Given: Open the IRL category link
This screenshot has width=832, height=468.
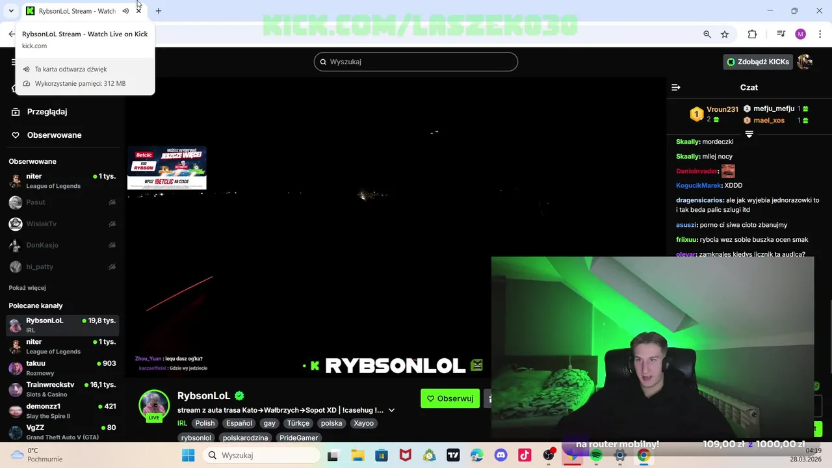Looking at the screenshot, I should (x=182, y=423).
